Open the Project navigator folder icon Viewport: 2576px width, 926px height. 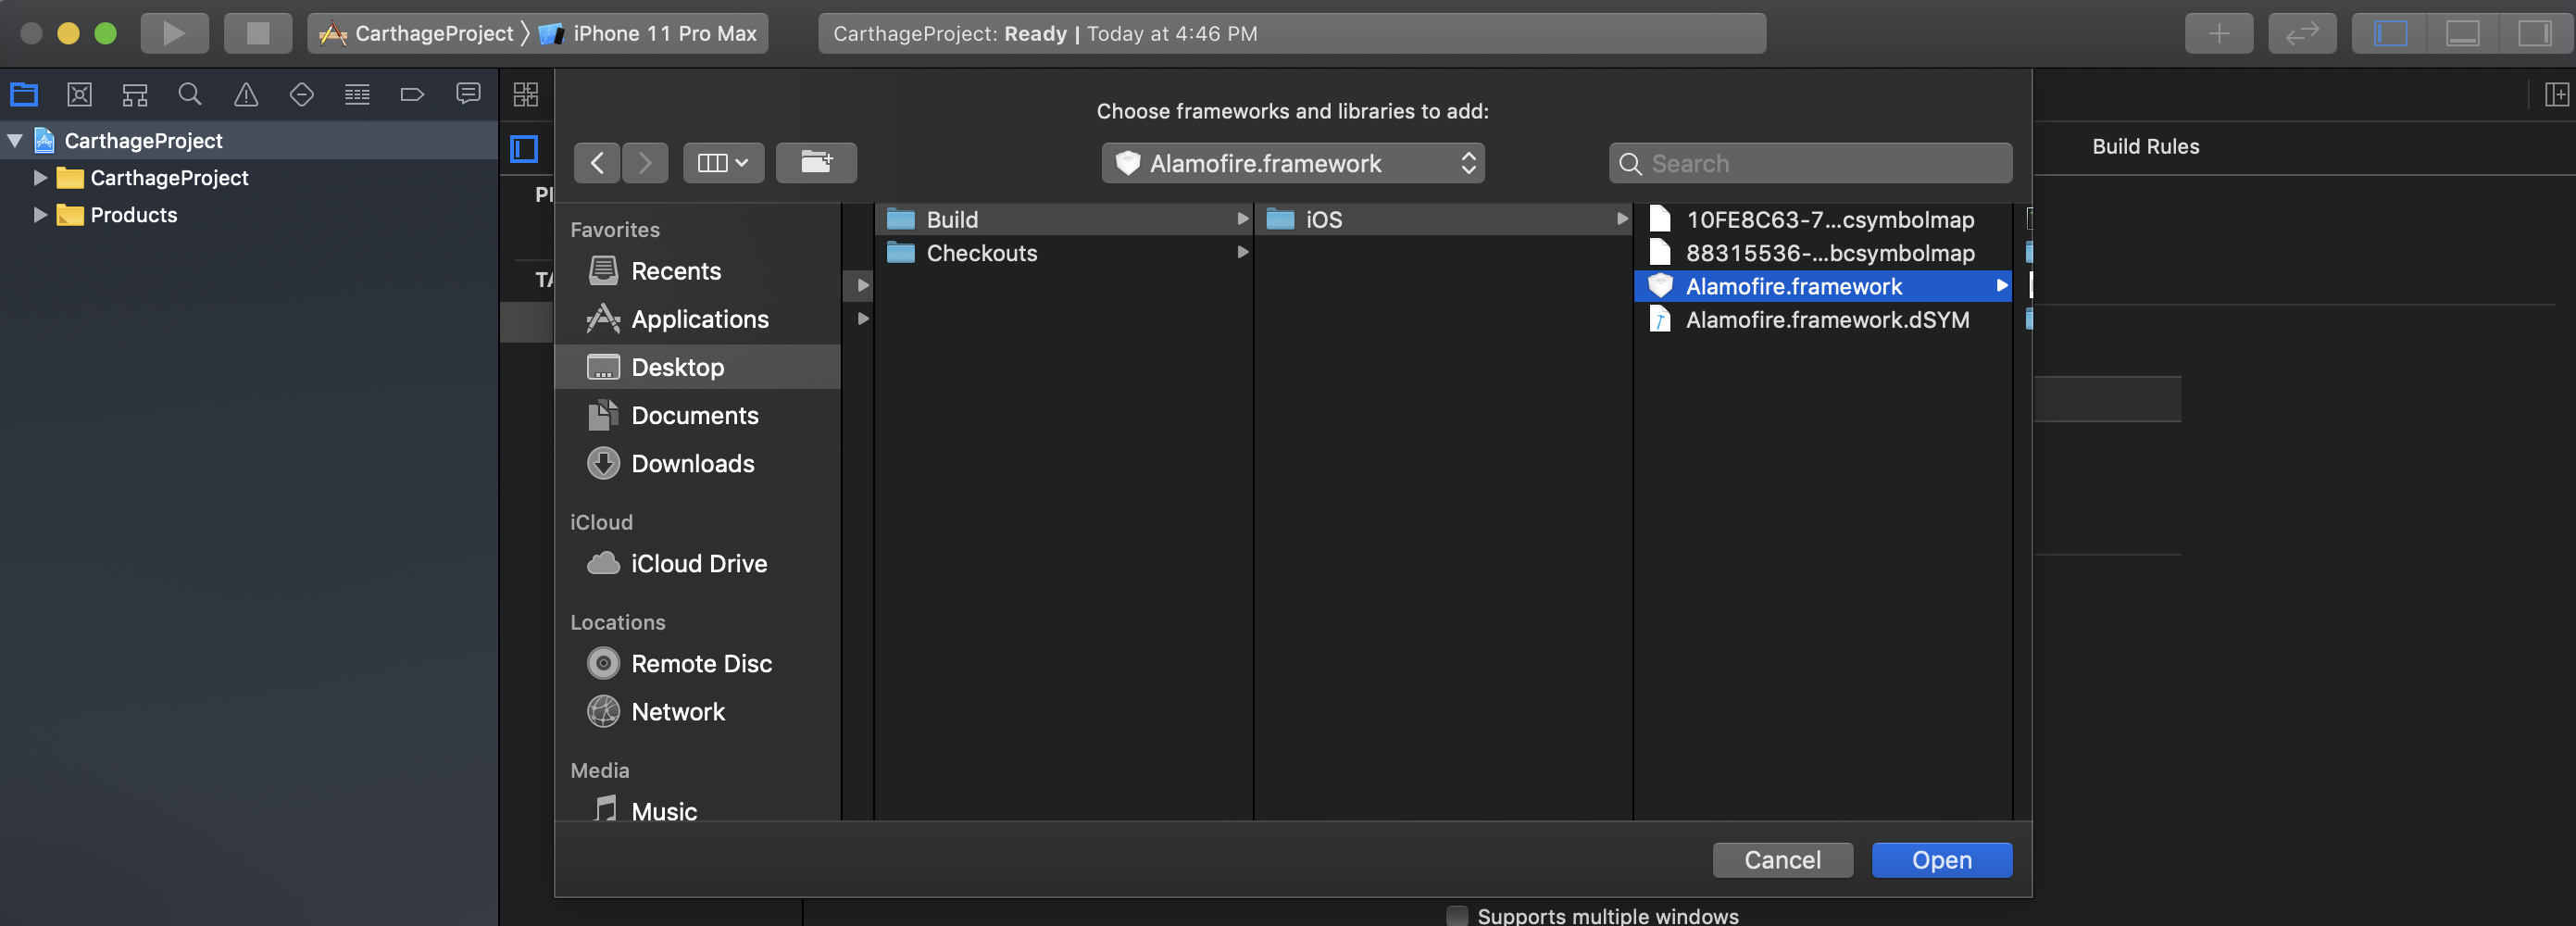click(24, 95)
